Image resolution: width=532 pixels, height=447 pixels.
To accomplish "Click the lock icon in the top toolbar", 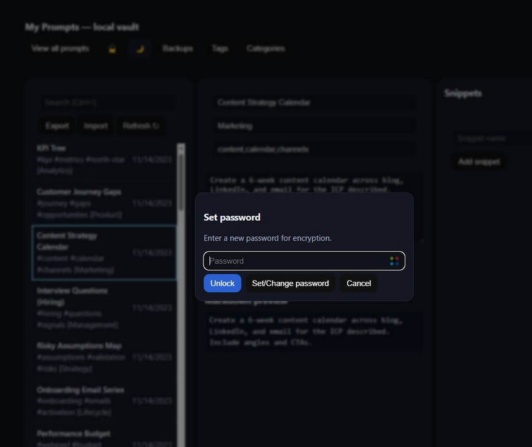I will (112, 49).
